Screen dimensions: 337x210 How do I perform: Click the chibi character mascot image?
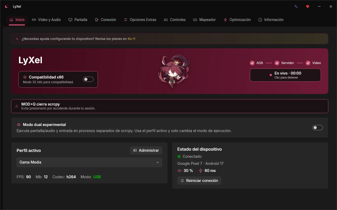(x=174, y=71)
